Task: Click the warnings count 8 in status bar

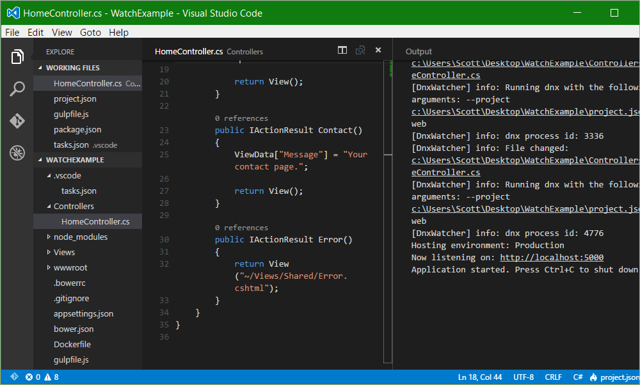Action: [x=51, y=377]
